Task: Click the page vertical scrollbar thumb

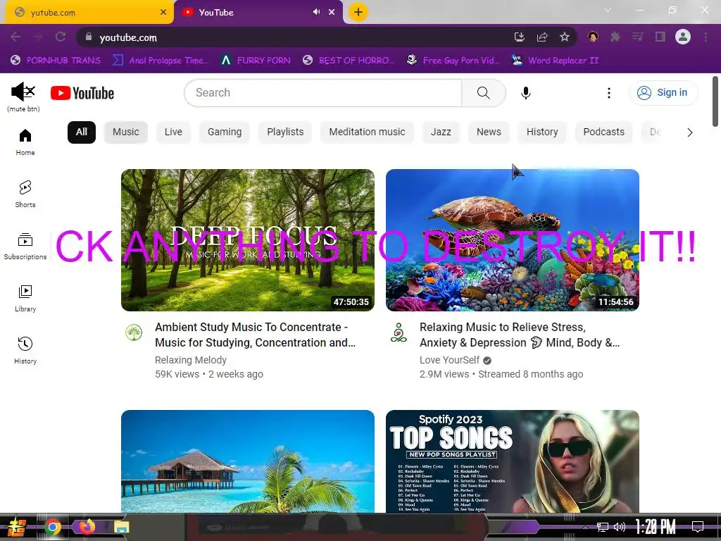Action: tap(715, 101)
